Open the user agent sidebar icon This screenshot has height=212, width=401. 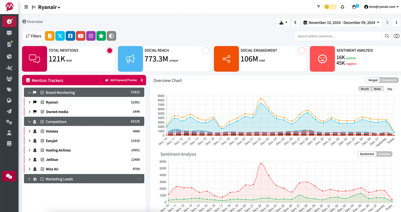pos(9,133)
